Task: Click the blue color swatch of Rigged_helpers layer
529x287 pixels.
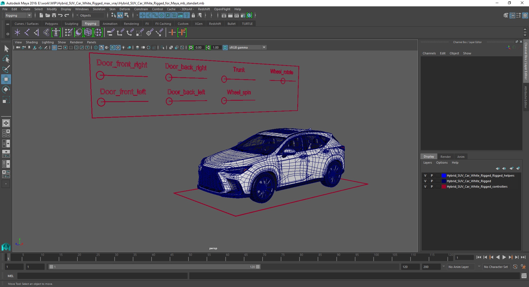Action: pos(444,176)
